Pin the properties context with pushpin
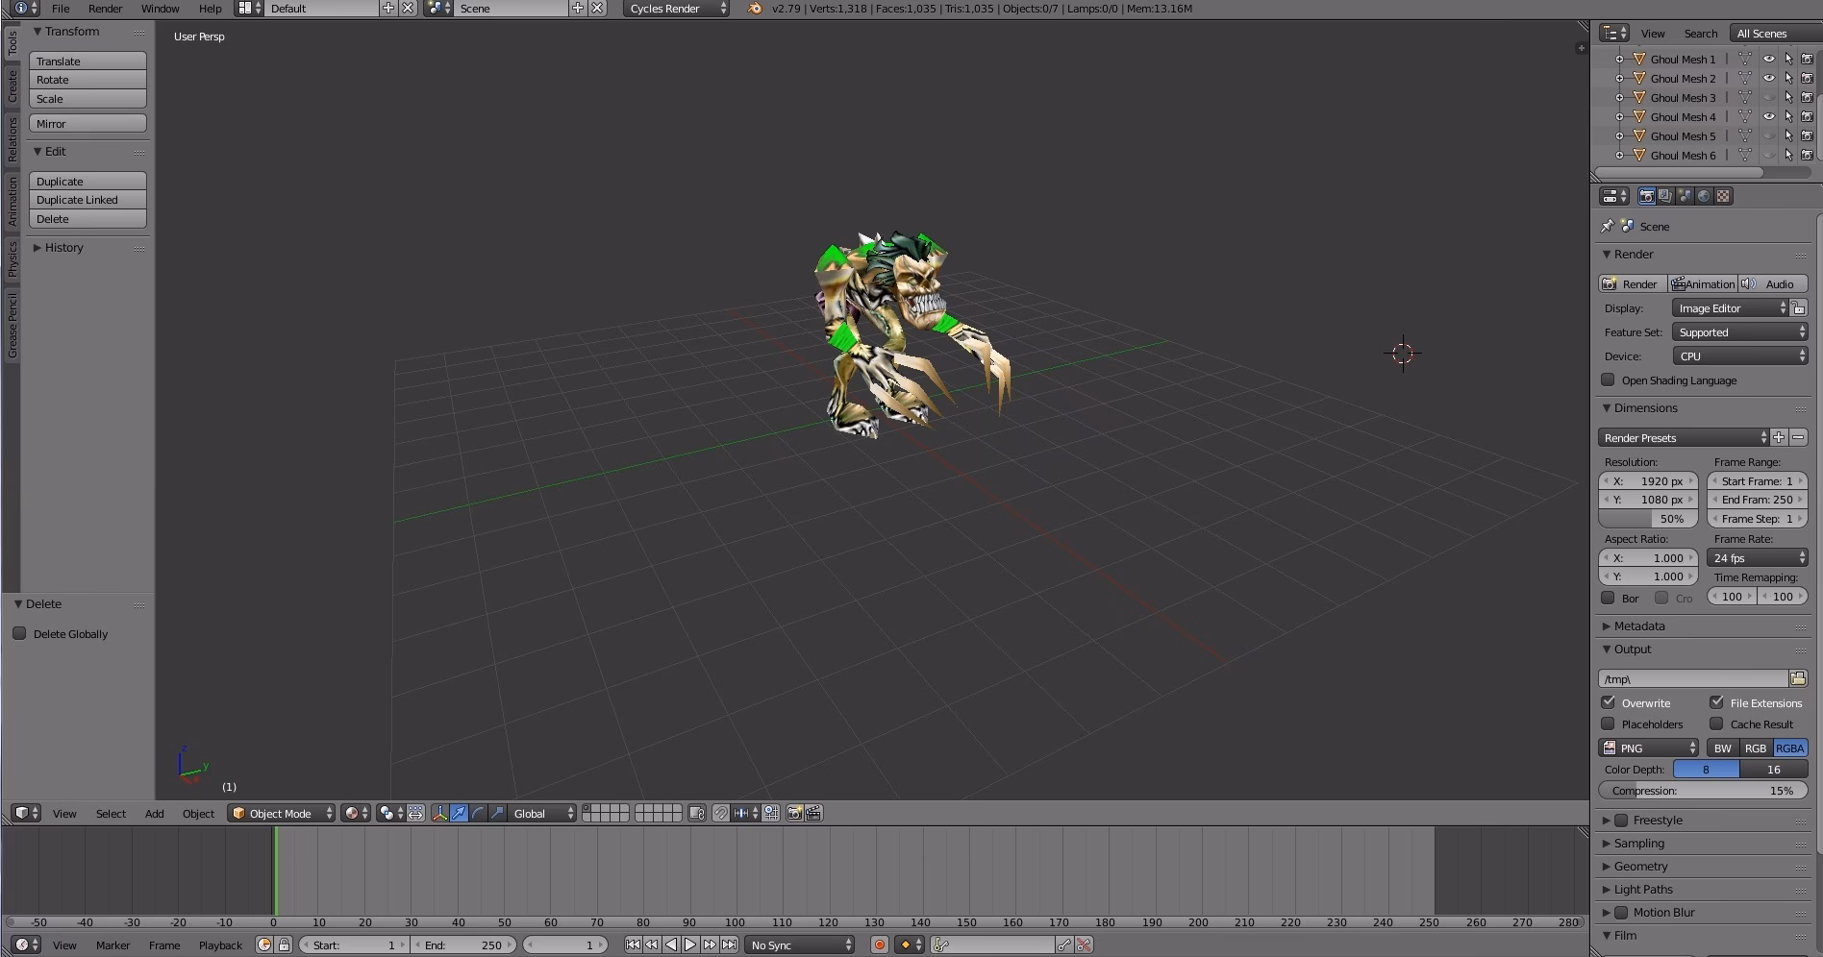The height and width of the screenshot is (957, 1823). coord(1607,226)
